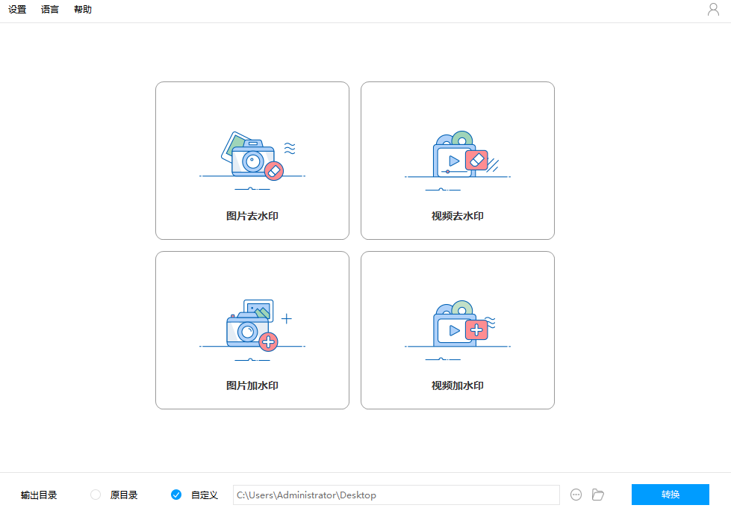Screen dimensions: 731x514
Task: Click the 原目录 option label text
Action: (123, 495)
